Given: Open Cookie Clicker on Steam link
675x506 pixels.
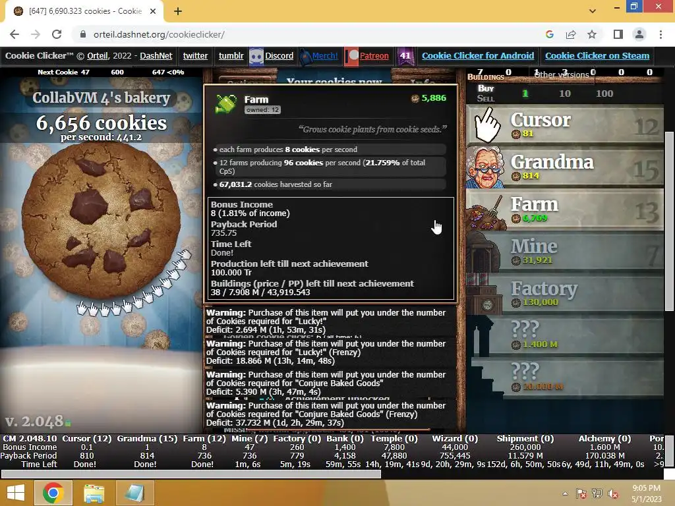Looking at the screenshot, I should click(597, 56).
